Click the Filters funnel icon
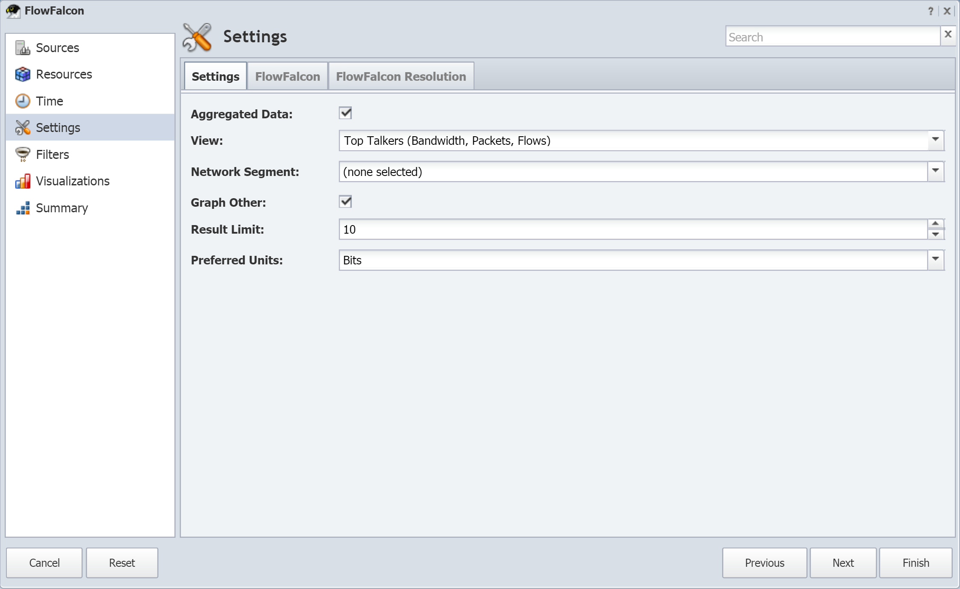Image resolution: width=960 pixels, height=589 pixels. 23,155
